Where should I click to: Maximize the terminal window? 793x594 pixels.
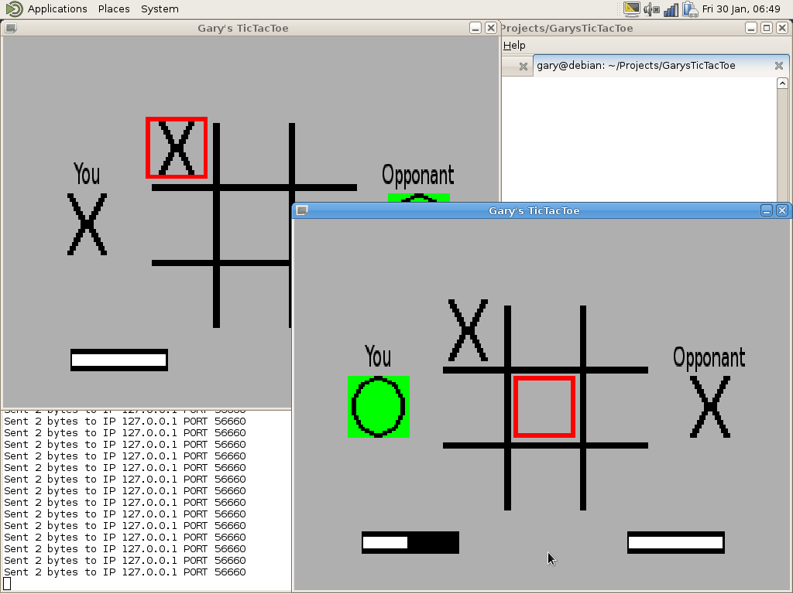767,29
